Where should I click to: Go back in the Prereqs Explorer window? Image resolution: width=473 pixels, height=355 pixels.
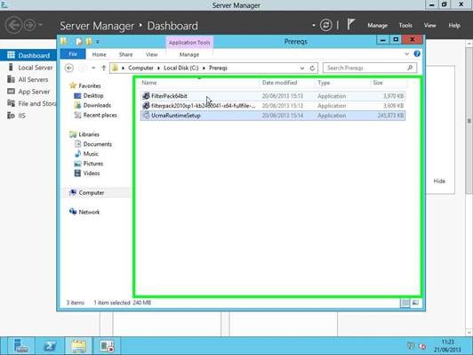pos(69,68)
